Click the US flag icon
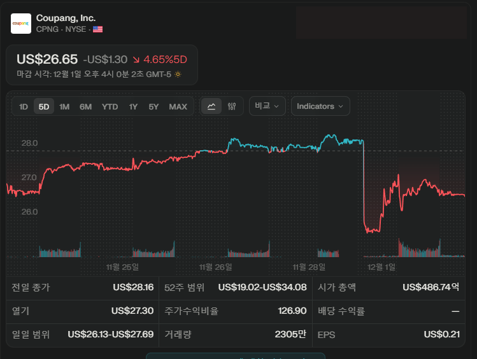 point(97,29)
